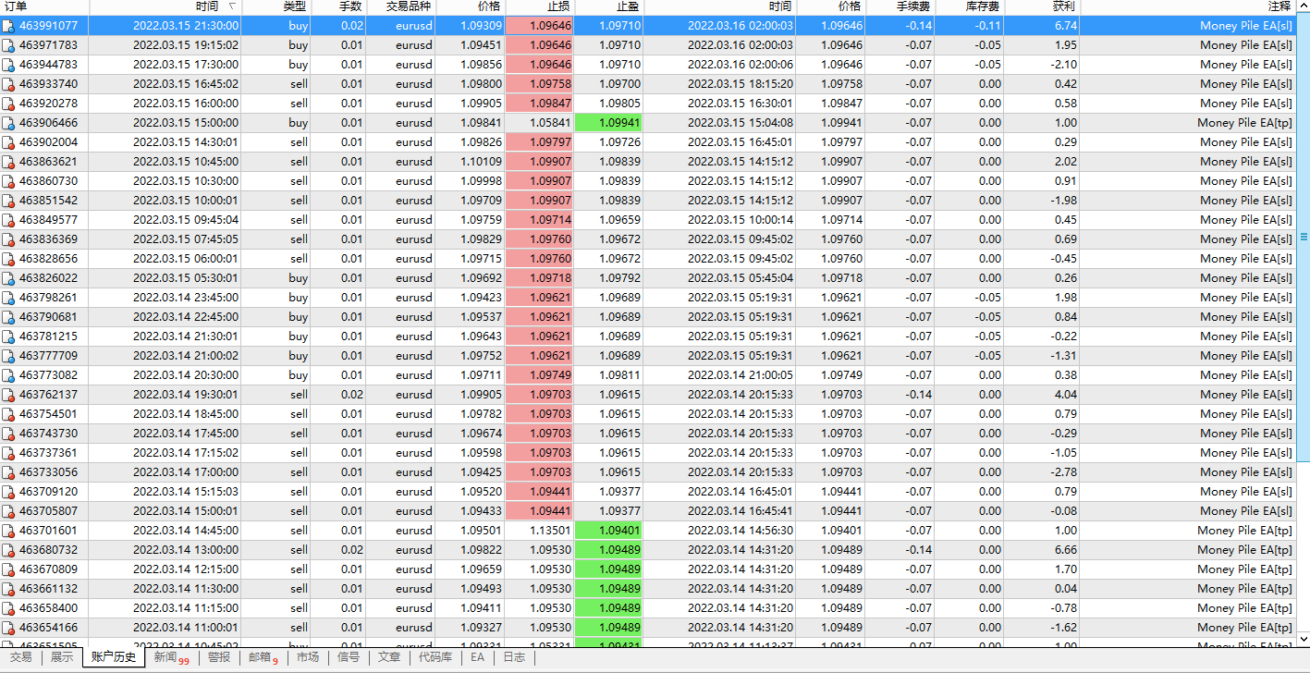This screenshot has height=673, width=1310.
Task: Click the order icon for order 463991077
Action: pos(8,26)
